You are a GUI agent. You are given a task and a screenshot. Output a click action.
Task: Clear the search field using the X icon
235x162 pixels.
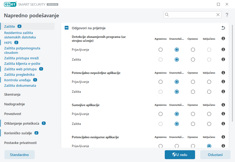[218, 15]
